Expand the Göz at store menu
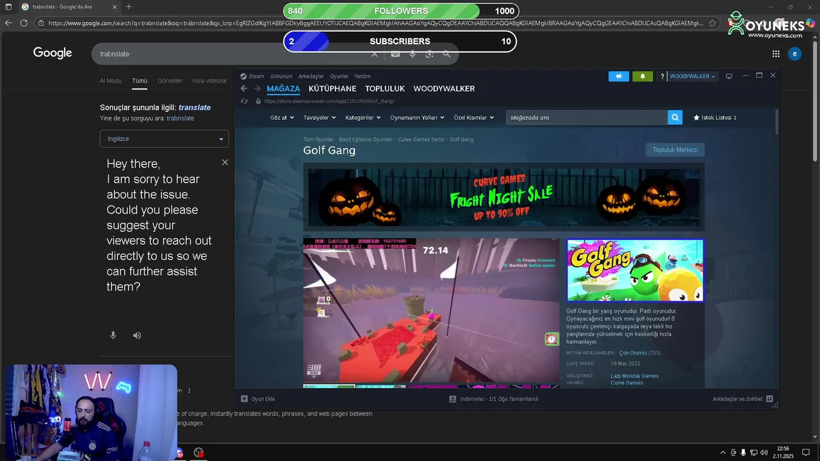This screenshot has width=820, height=461. point(282,118)
